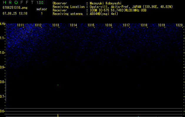Image resolution: width=185 pixels, height=117 pixels.
Task: Click the 0.6 frequency axis label
Action: [2, 111]
